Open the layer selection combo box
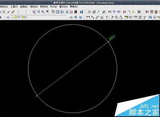This screenshot has height=117, width=160. point(39,17)
